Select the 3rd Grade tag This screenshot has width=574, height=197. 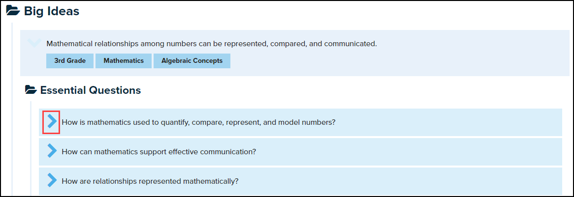[x=70, y=61]
